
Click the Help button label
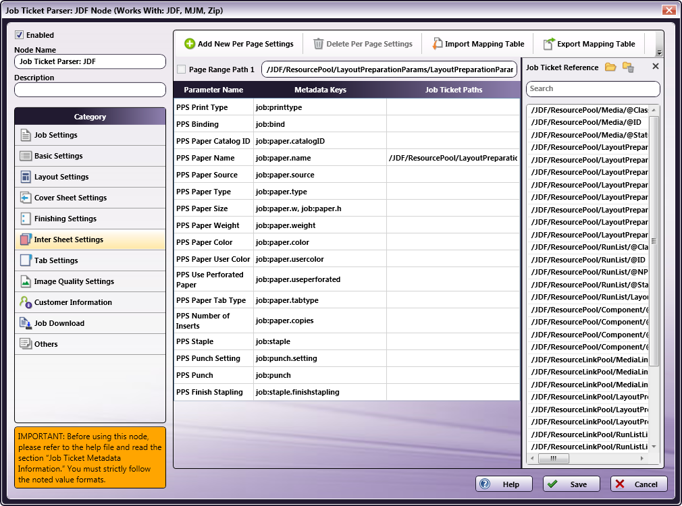click(x=511, y=484)
